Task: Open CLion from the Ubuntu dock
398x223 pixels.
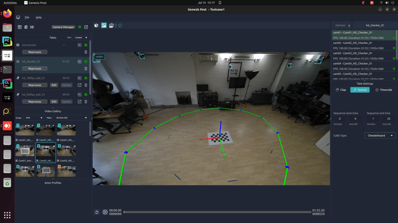Action: click(7, 84)
